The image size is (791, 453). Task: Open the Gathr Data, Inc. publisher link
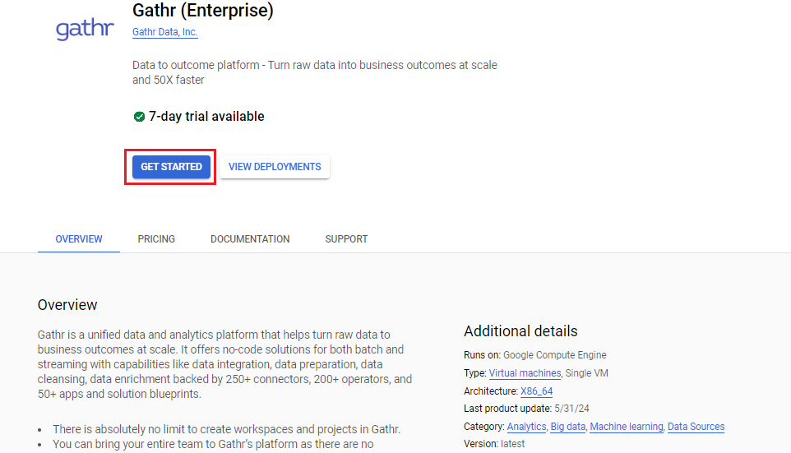tap(165, 32)
